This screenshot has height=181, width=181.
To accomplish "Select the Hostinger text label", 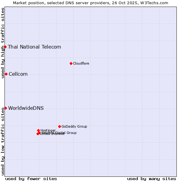I will (48, 130).
